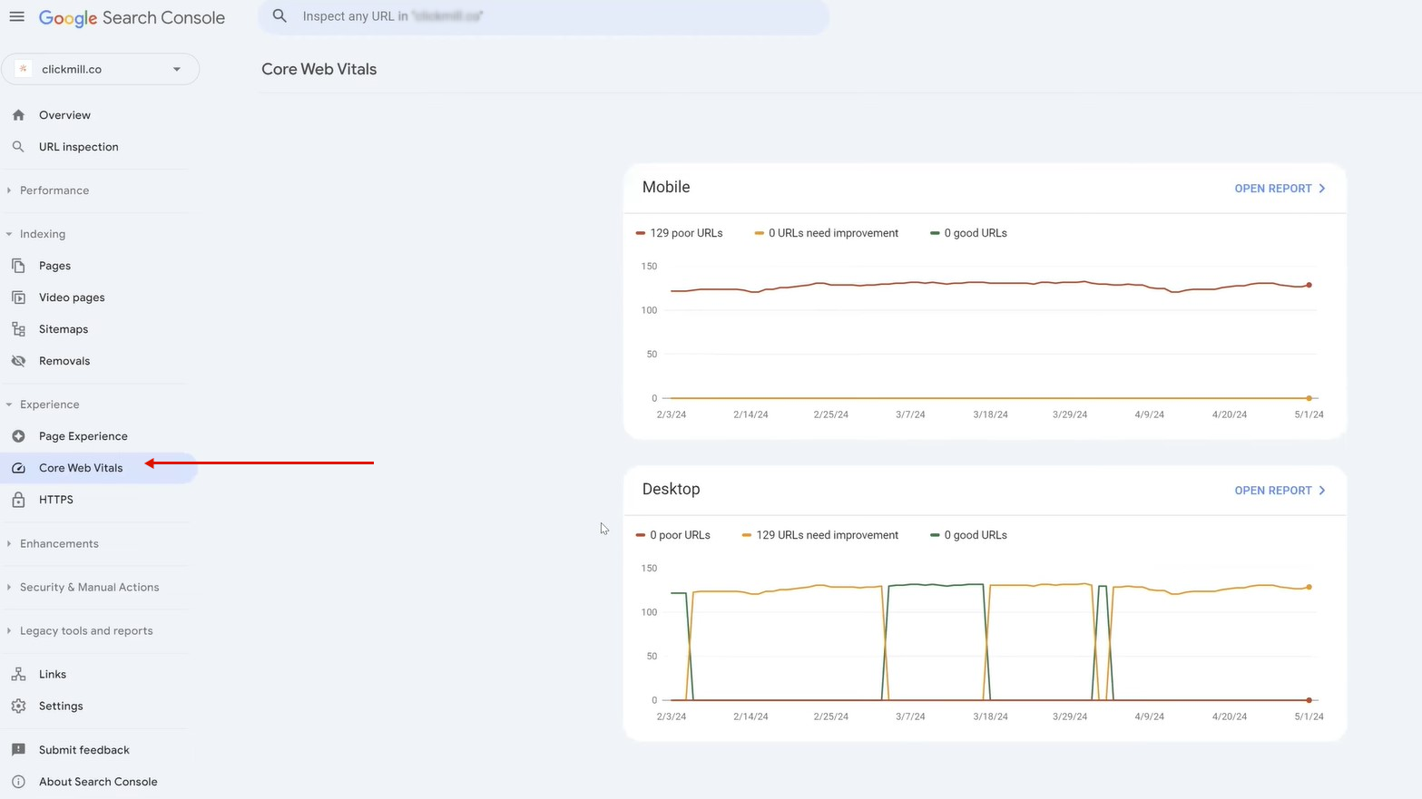Image resolution: width=1422 pixels, height=799 pixels.
Task: Click the Submit feedback icon
Action: click(x=18, y=750)
